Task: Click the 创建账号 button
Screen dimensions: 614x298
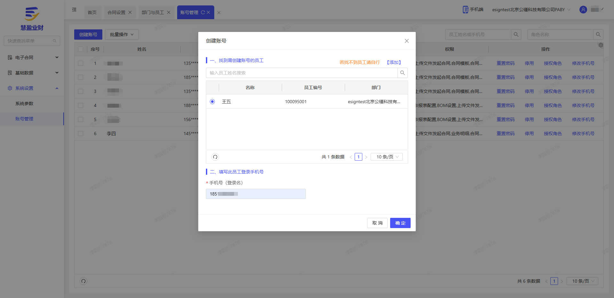Action: (88, 34)
